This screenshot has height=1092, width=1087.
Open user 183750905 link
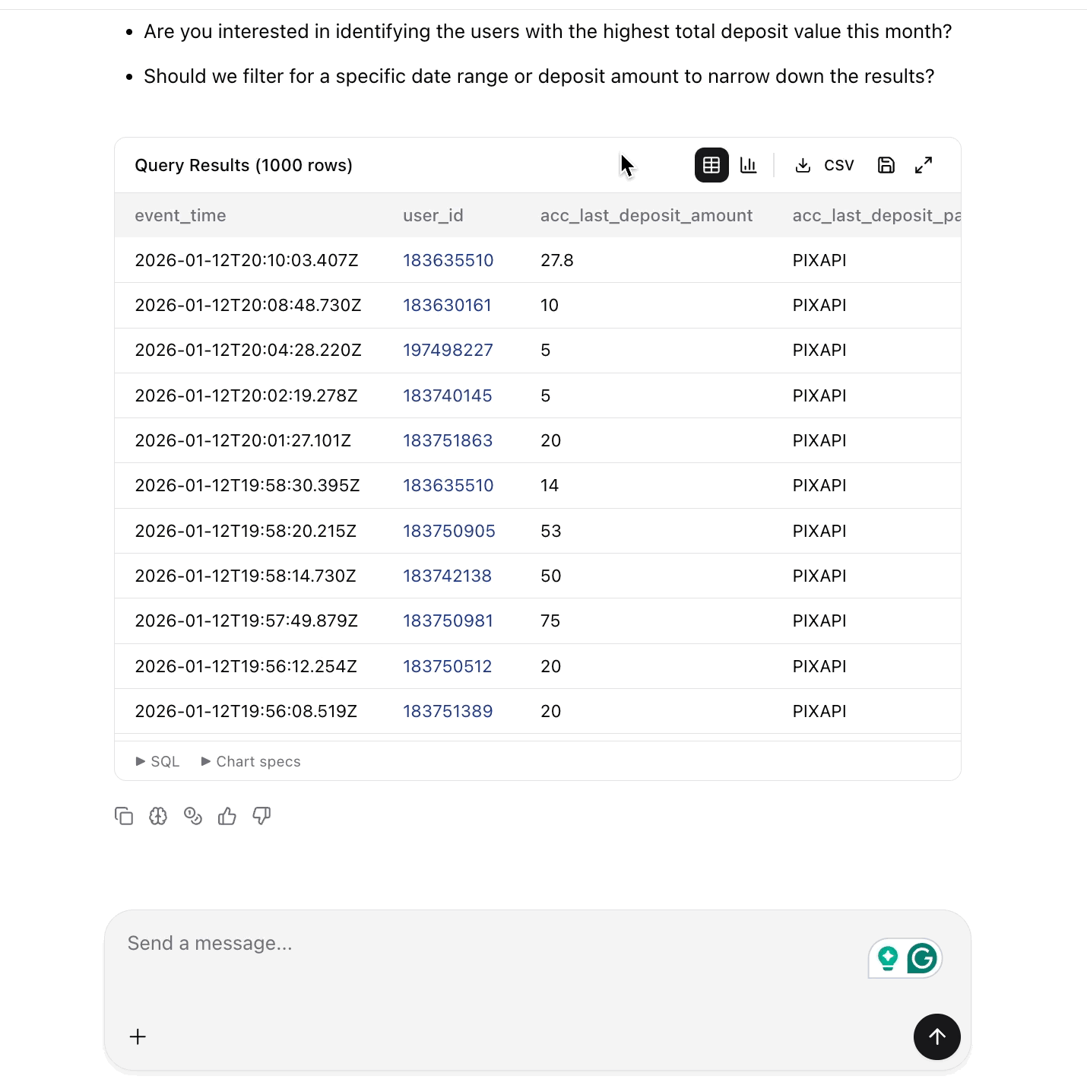click(x=448, y=531)
